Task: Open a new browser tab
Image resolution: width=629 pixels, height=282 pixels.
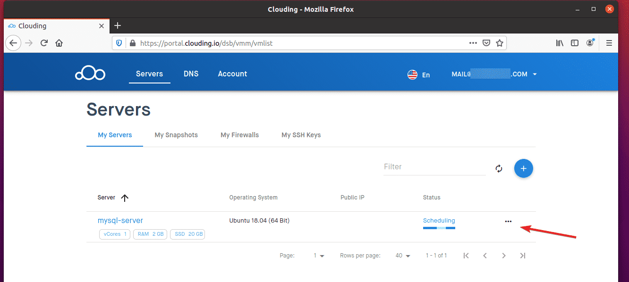Action: (118, 25)
